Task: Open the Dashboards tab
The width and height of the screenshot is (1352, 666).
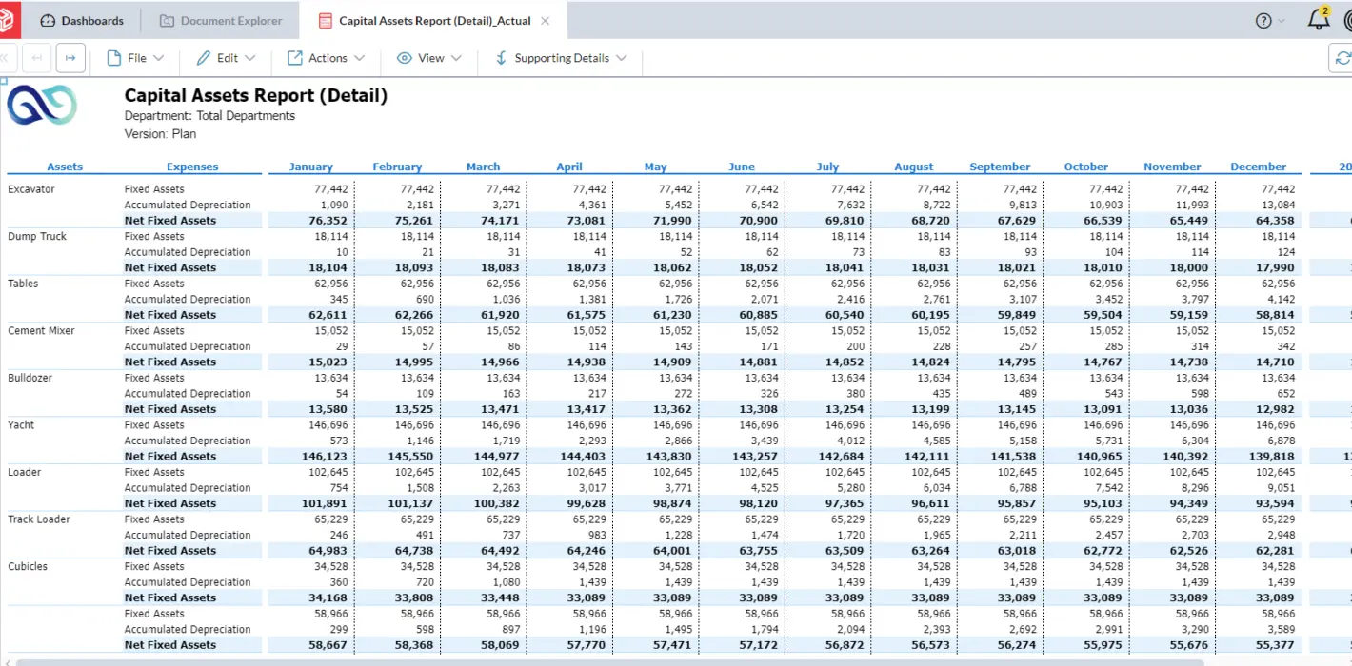Action: (x=82, y=20)
